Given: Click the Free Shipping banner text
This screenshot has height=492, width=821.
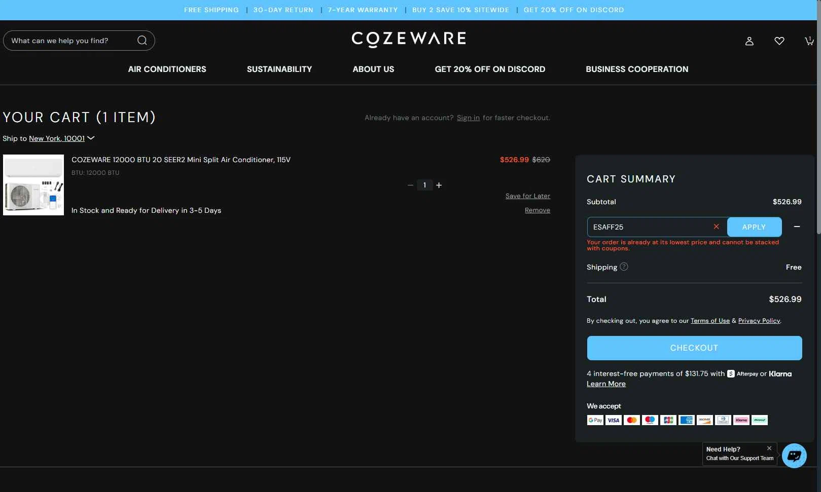Looking at the screenshot, I should (211, 10).
